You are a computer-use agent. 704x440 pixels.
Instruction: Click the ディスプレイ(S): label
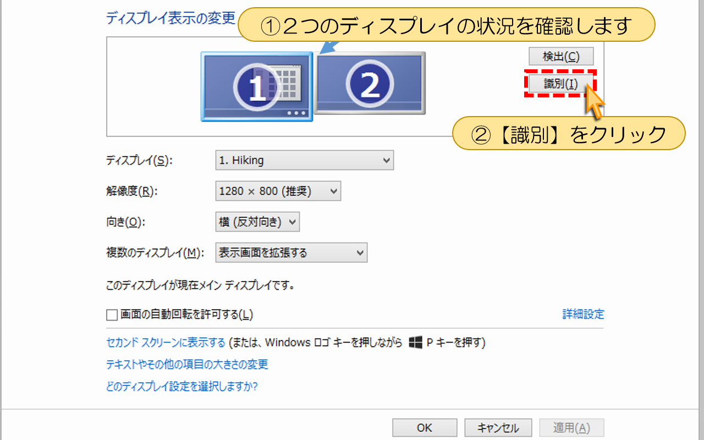coord(139,161)
